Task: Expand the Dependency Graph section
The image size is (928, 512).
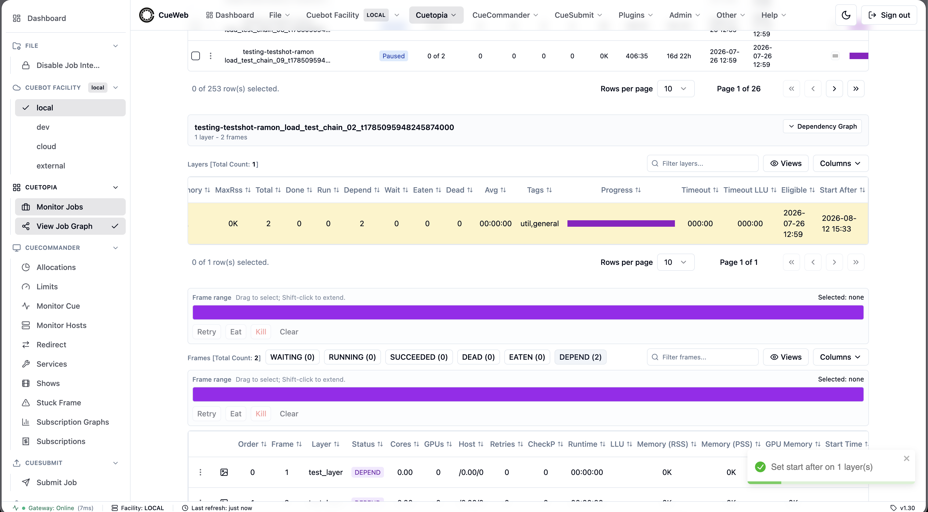Action: pos(822,126)
